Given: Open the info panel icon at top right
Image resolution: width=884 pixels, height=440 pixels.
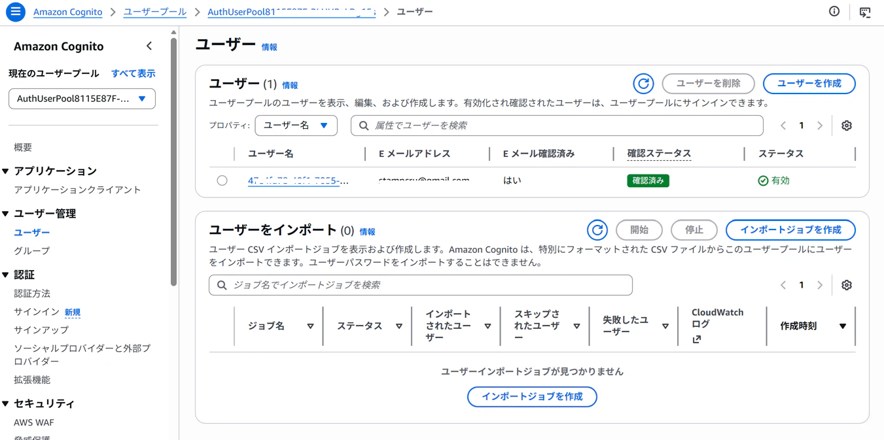Looking at the screenshot, I should (x=834, y=11).
